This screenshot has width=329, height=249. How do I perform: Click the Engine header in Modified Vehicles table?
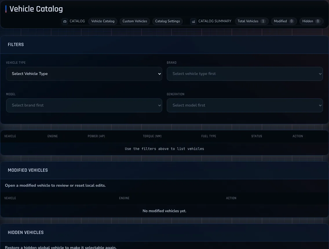(124, 198)
